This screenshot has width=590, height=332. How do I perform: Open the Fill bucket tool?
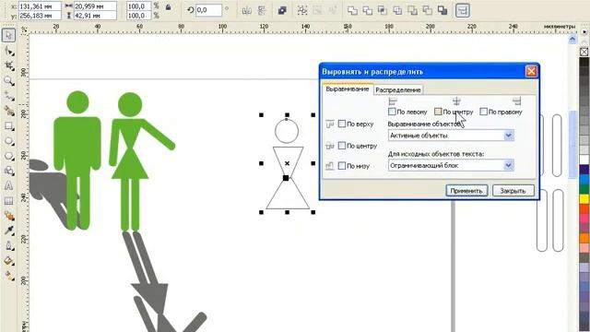[x=8, y=260]
